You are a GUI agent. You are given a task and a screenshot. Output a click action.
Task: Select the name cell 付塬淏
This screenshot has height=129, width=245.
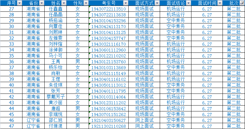coord(56,126)
